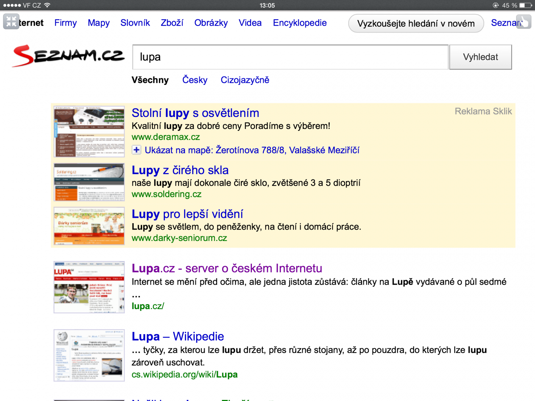Tap the battery indicator in status bar

526,5
